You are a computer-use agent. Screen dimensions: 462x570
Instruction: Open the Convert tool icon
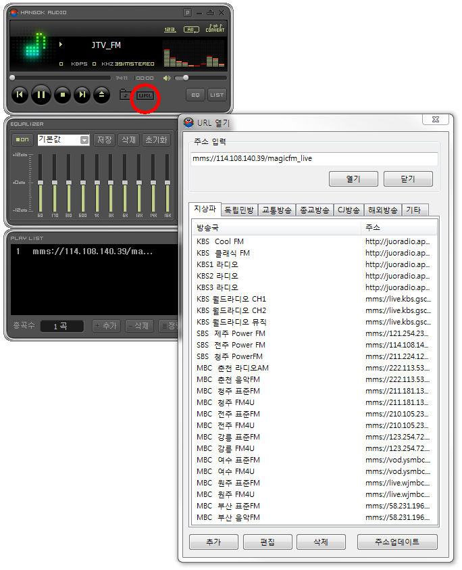(215, 28)
